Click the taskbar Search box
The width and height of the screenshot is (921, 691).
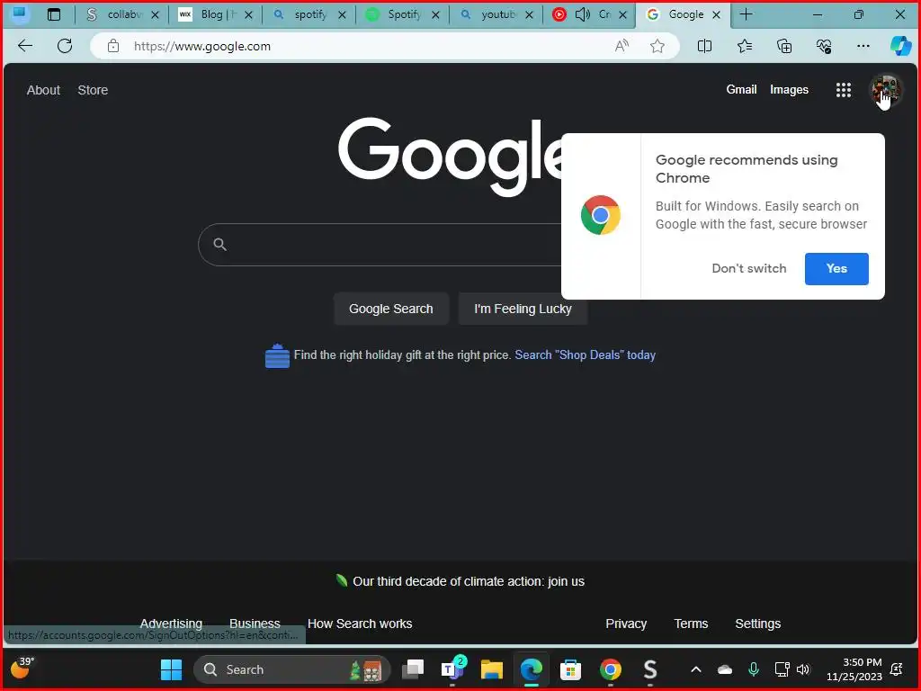[292, 669]
